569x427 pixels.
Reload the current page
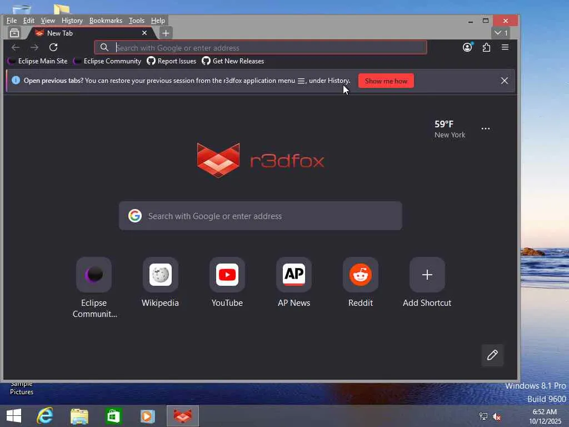(53, 47)
